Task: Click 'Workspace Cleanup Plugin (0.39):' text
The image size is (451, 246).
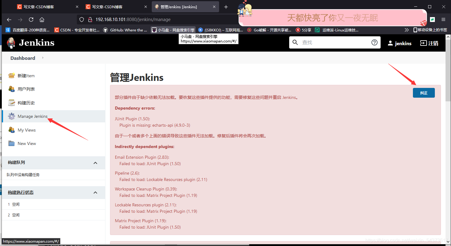Action: 146,189
